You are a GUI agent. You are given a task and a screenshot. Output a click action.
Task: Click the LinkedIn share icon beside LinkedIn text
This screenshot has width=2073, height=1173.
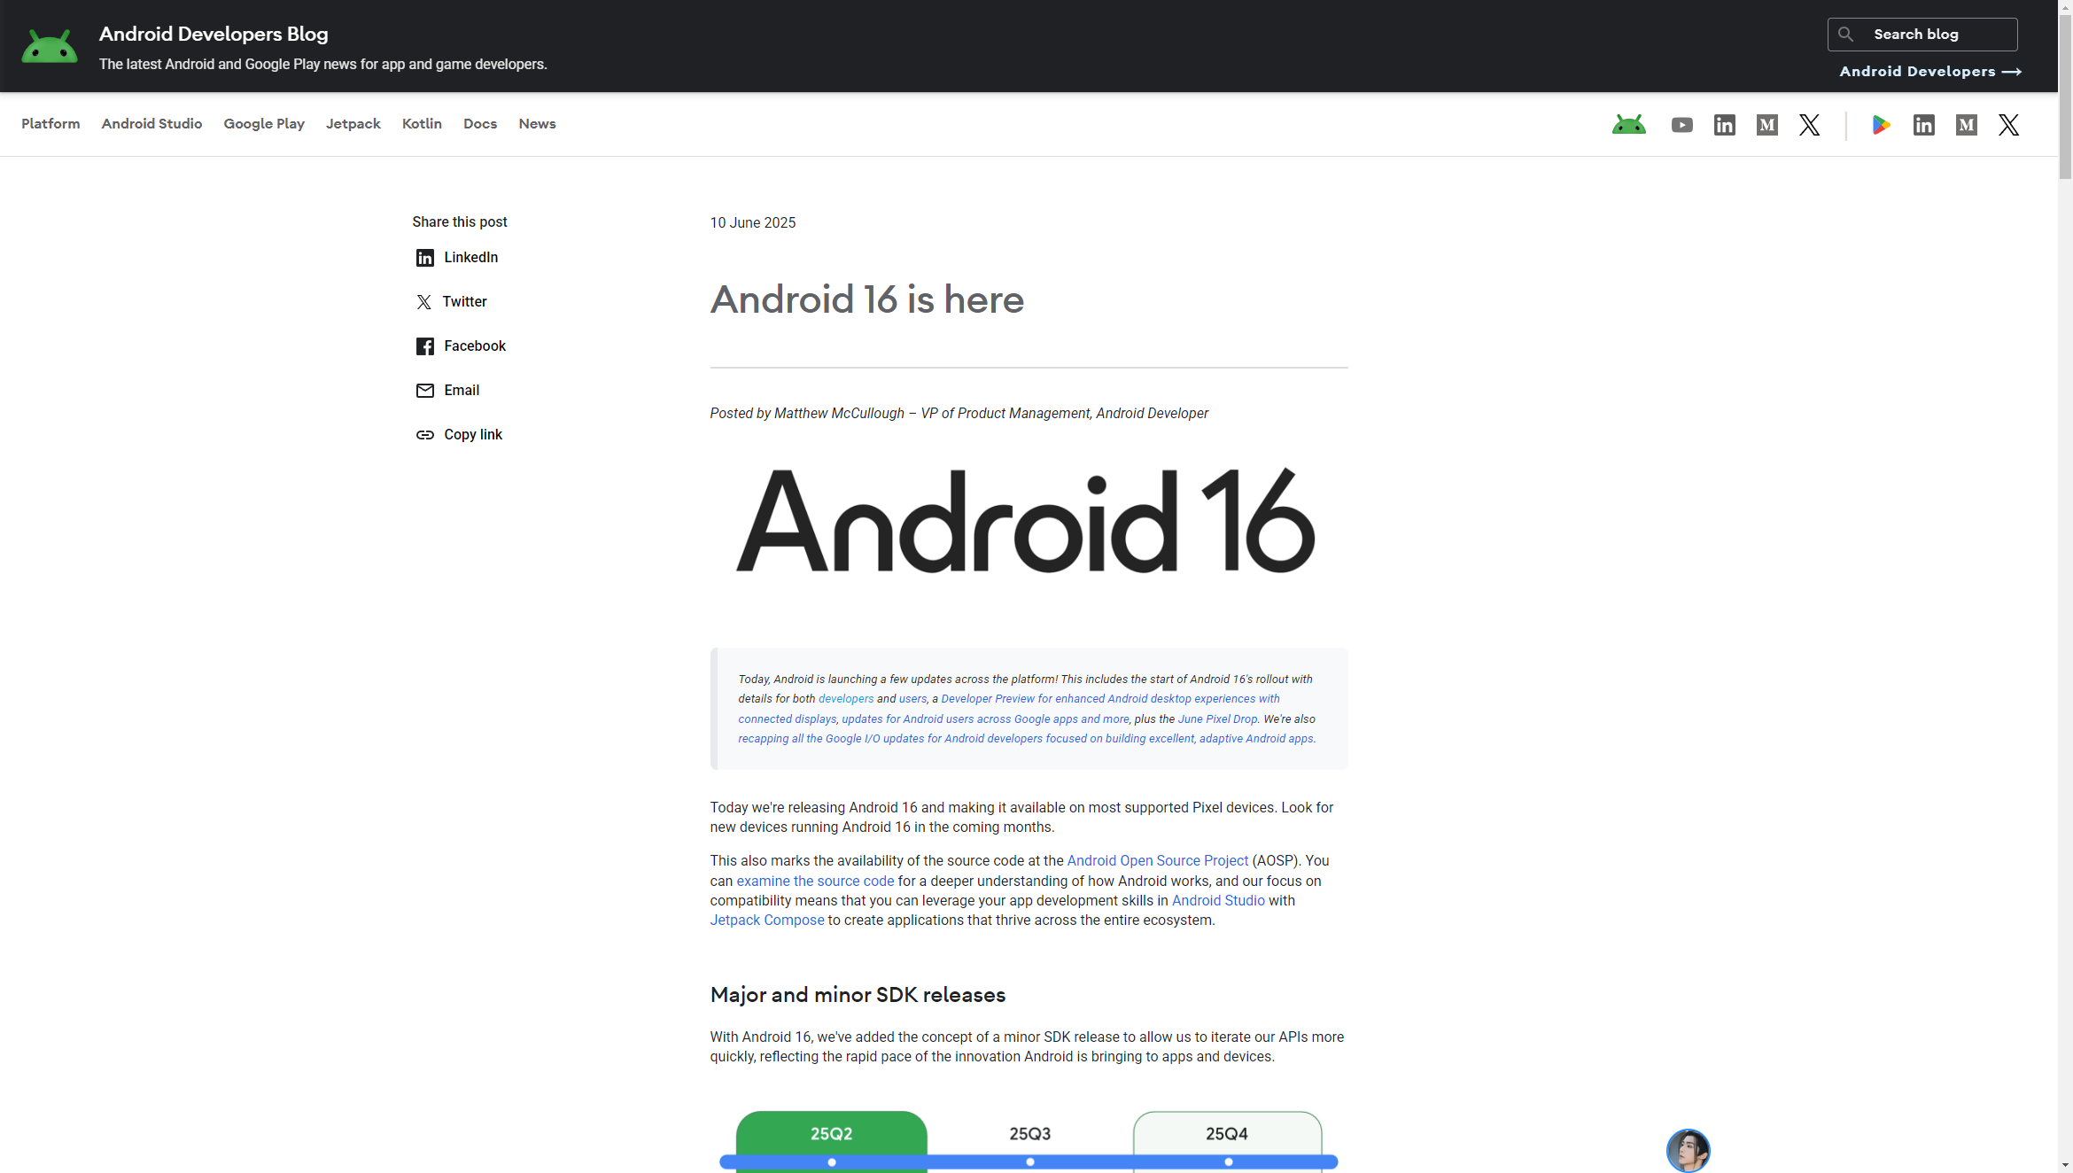pyautogui.click(x=425, y=258)
